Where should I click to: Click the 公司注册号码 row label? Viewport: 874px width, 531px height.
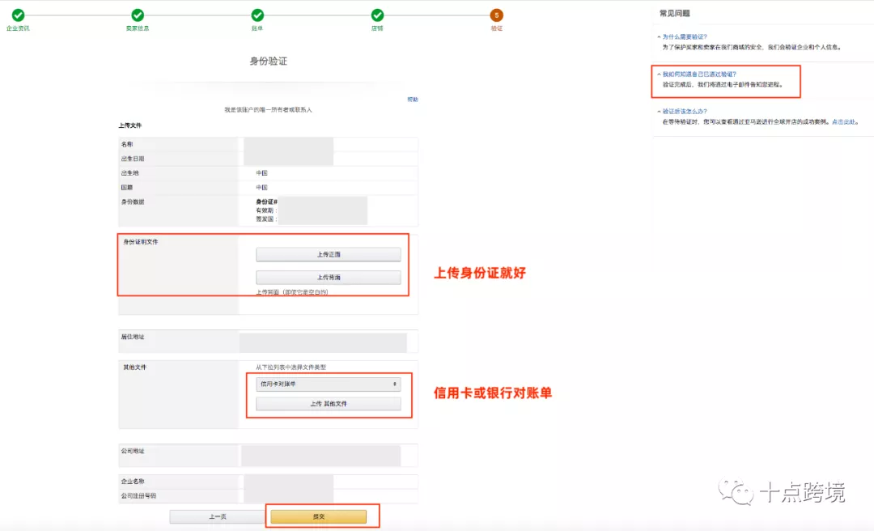(139, 496)
